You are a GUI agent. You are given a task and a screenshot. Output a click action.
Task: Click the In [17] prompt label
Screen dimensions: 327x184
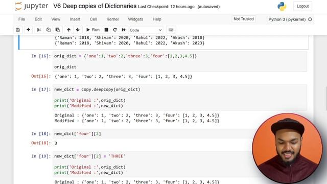pos(41,89)
